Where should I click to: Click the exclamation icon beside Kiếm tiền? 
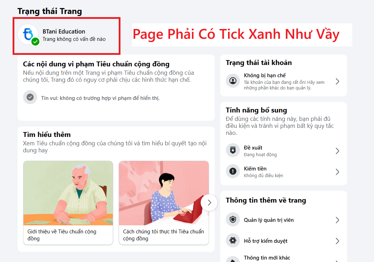pos(233,171)
